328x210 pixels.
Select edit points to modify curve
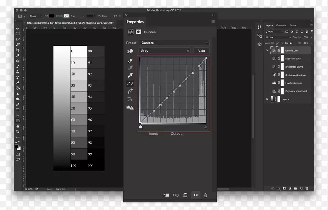[x=130, y=84]
